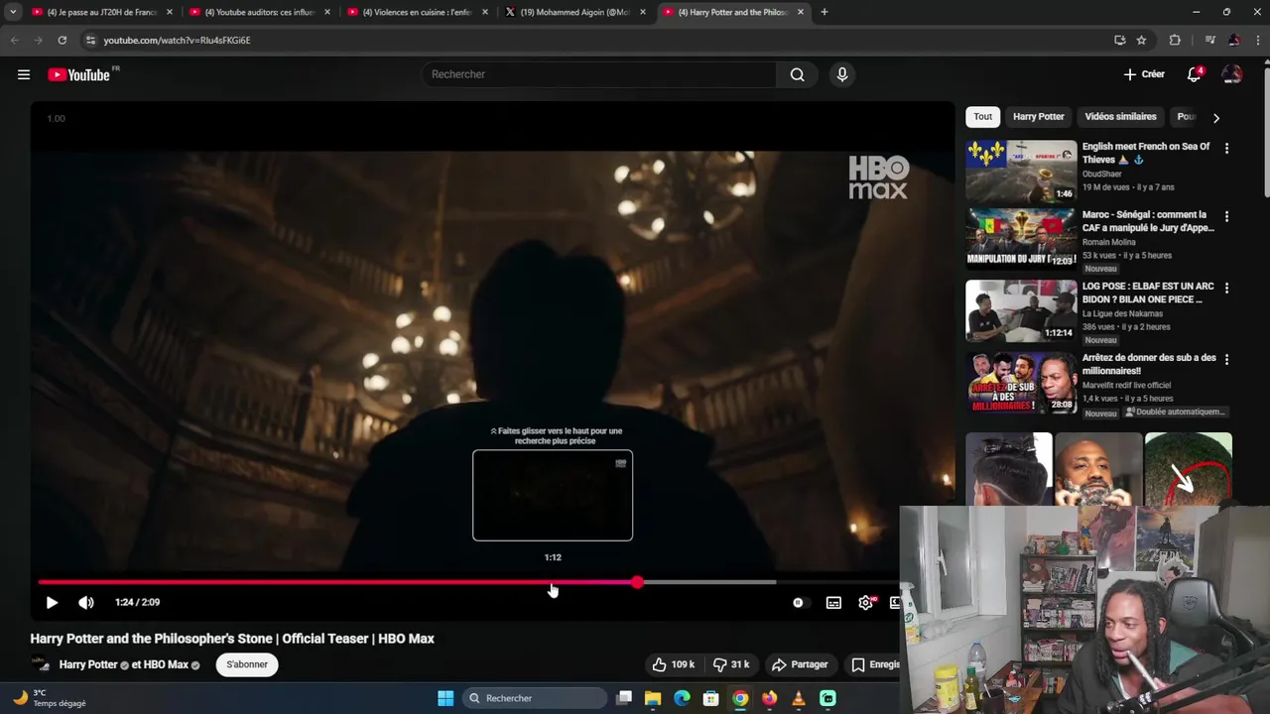Show more filter chips with arrow
Screen dimensions: 1270x714
1215,118
